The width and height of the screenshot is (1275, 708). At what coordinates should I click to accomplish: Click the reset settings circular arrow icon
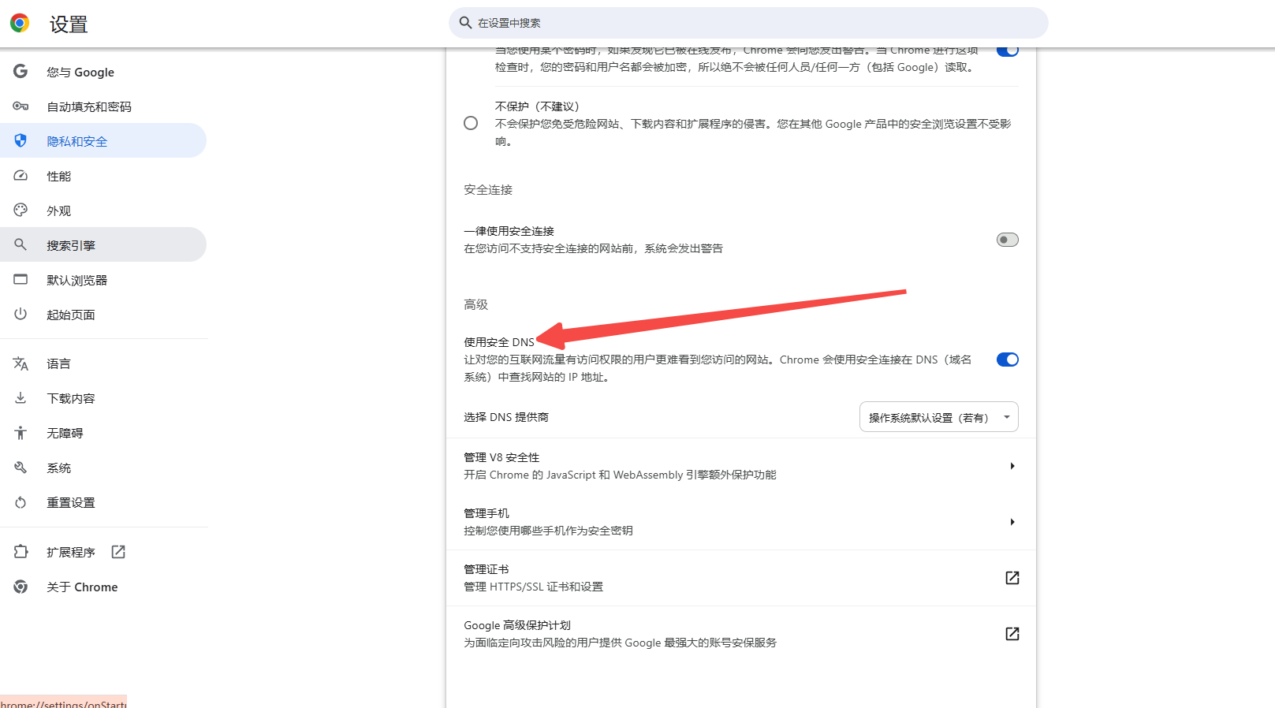[21, 501]
